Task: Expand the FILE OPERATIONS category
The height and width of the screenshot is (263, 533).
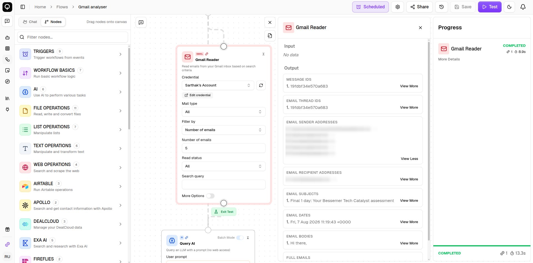Action: click(x=120, y=111)
